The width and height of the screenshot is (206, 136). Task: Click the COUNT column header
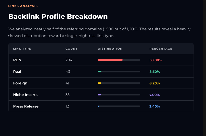click(x=71, y=49)
